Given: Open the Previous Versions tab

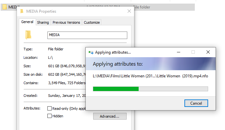Looking at the screenshot, I should click(66, 22).
